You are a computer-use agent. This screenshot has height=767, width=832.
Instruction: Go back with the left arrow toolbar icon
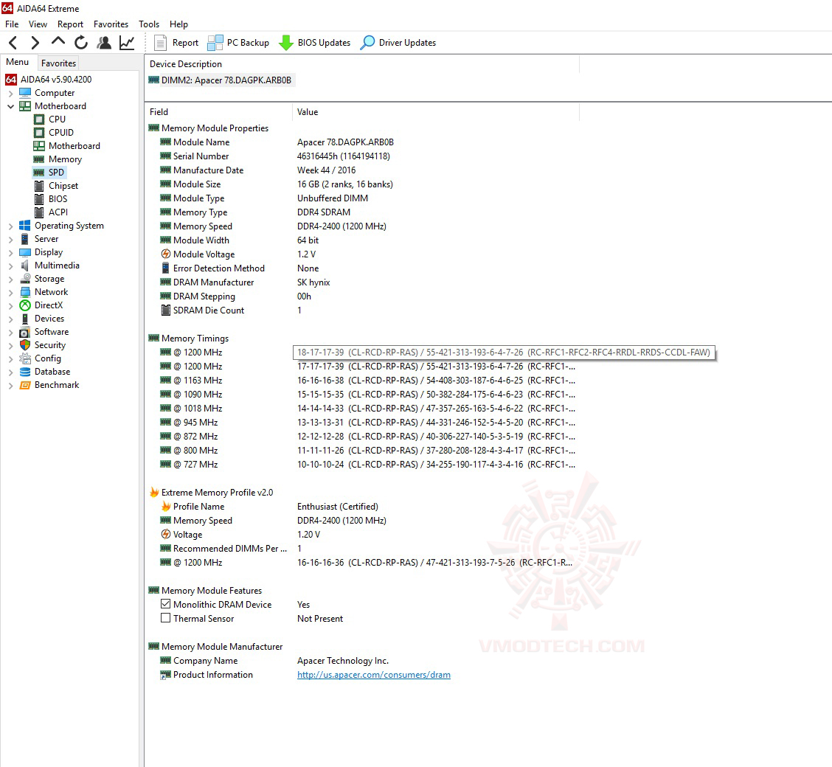13,43
